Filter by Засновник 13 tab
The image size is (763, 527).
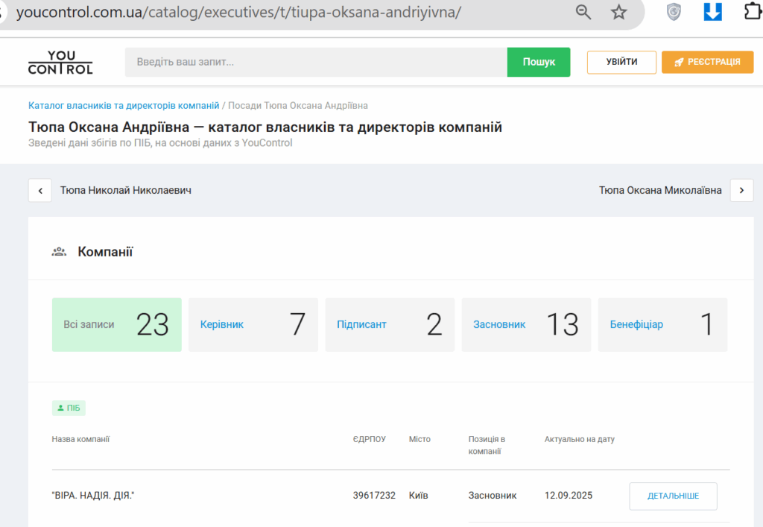pos(526,324)
